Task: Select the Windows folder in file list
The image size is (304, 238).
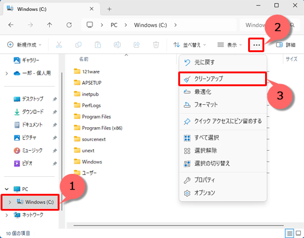Action: click(88, 162)
